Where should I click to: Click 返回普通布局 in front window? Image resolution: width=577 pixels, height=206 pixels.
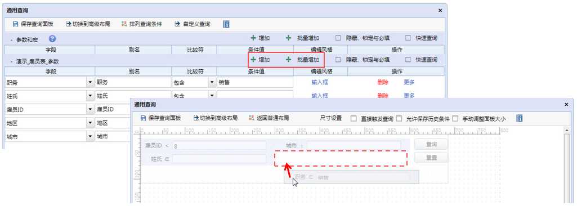coord(269,118)
